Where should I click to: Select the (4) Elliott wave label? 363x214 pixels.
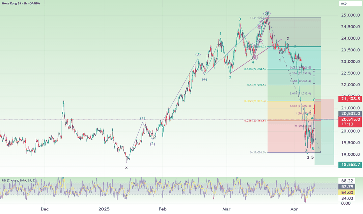[204, 80]
